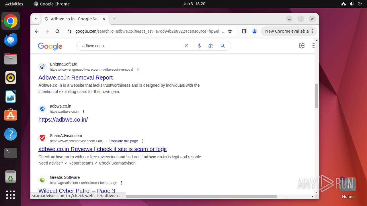Click Translate this page link
Screen dimensions: 367x206
click(123, 141)
